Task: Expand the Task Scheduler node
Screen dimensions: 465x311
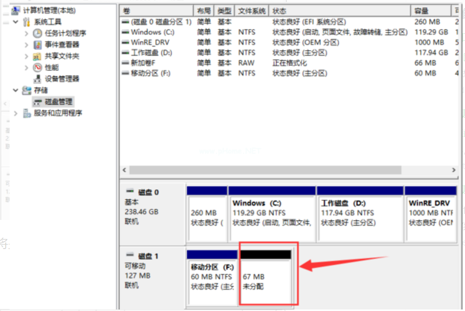Action: tap(26, 33)
